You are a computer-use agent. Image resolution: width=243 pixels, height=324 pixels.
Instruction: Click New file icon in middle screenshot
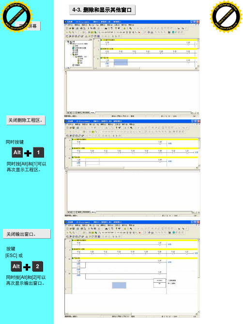68,128
